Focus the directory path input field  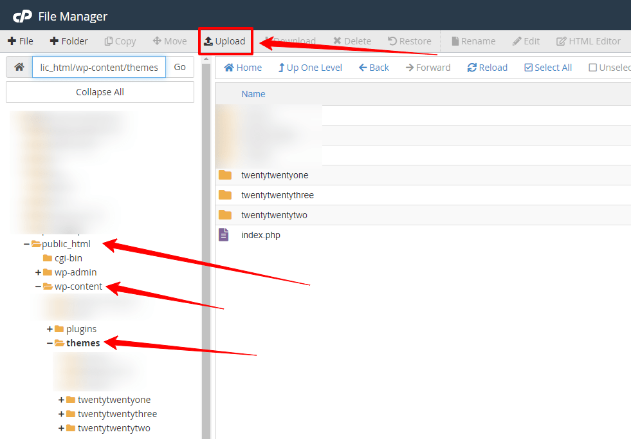click(99, 67)
